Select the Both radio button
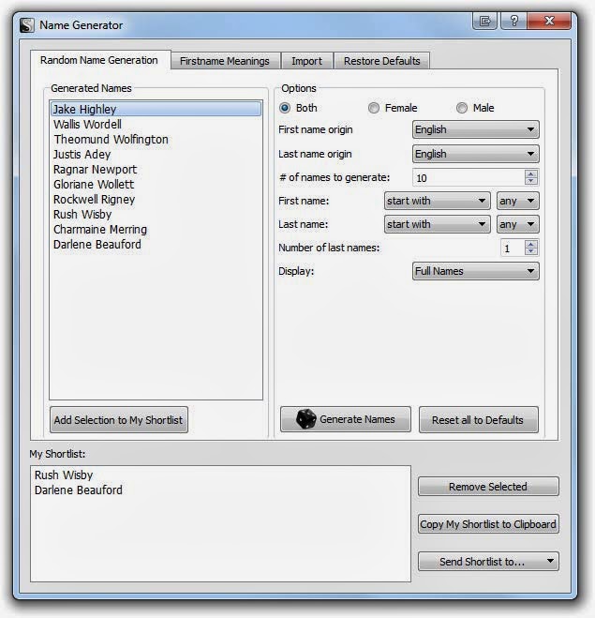 tap(285, 108)
